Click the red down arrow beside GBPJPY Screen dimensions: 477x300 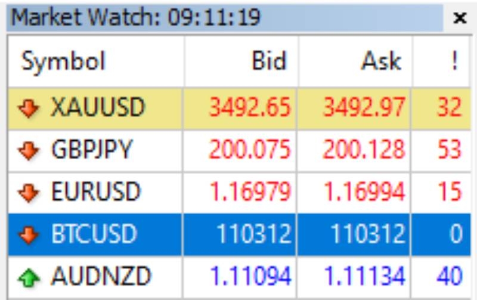click(29, 150)
